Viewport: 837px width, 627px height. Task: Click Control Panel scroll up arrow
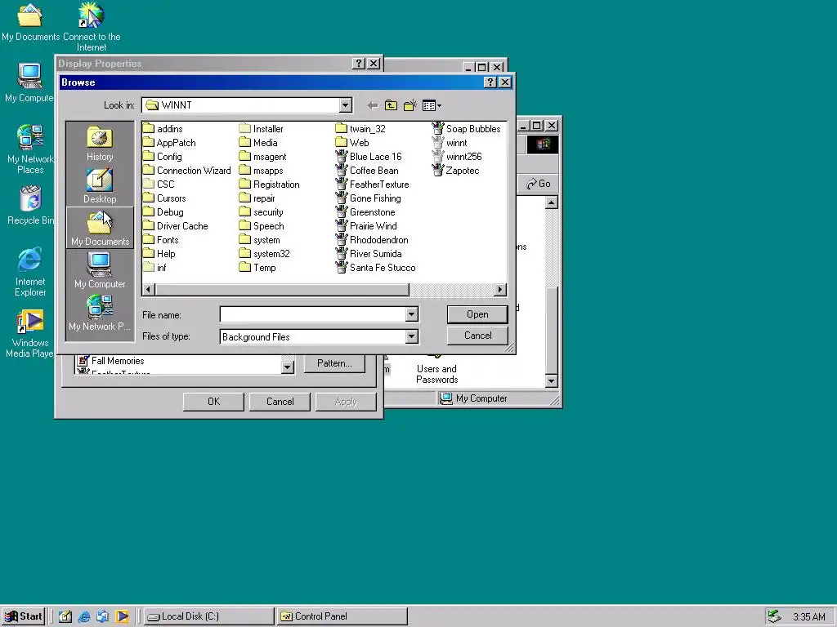point(552,202)
